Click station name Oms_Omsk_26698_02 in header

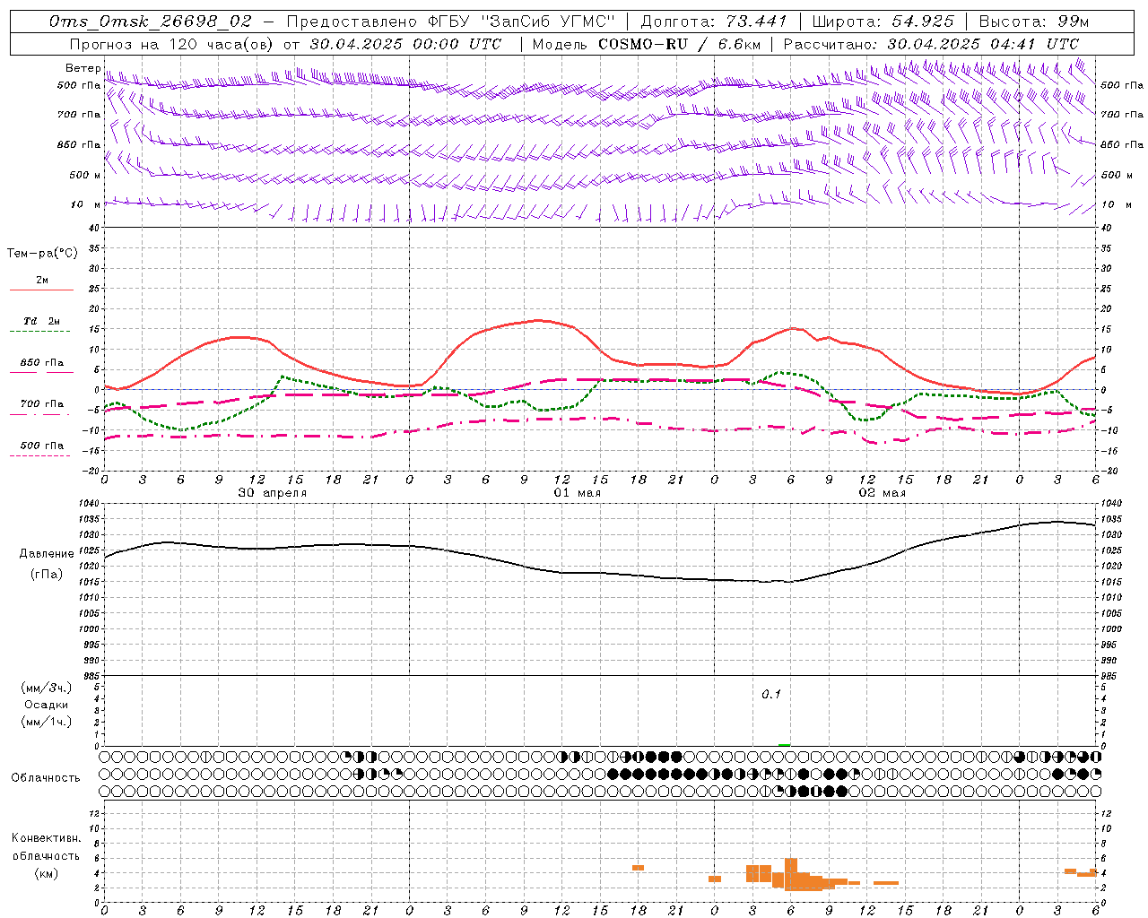151,21
